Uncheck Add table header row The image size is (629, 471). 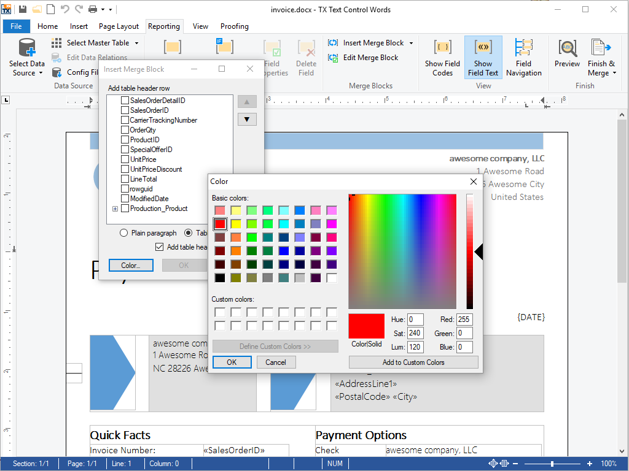pyautogui.click(x=160, y=247)
